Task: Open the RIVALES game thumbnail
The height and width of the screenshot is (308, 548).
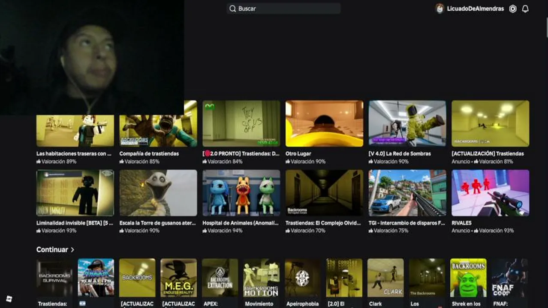Action: (490, 193)
